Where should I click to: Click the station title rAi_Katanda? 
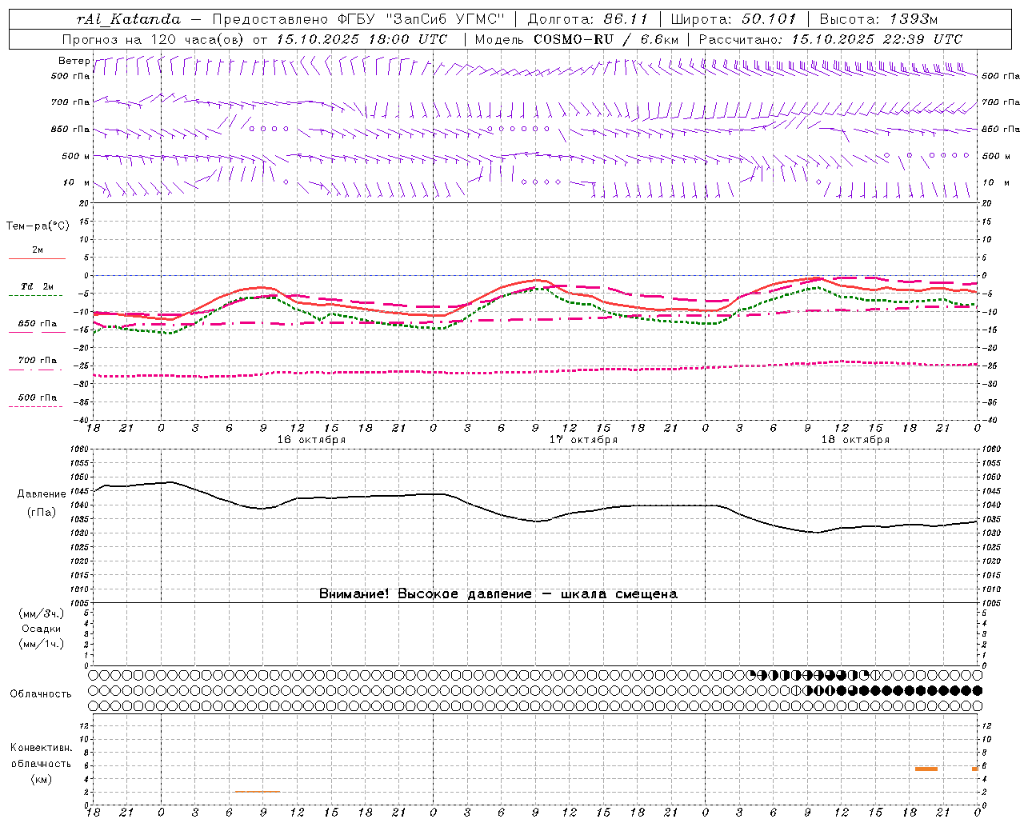click(x=128, y=19)
